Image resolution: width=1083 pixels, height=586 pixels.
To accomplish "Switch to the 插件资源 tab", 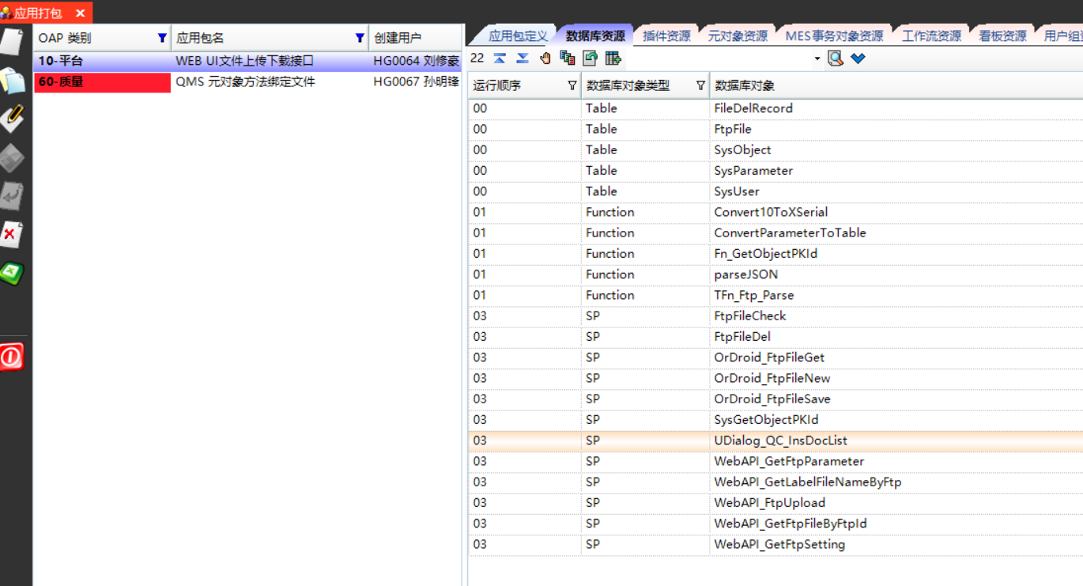I will pyautogui.click(x=666, y=36).
